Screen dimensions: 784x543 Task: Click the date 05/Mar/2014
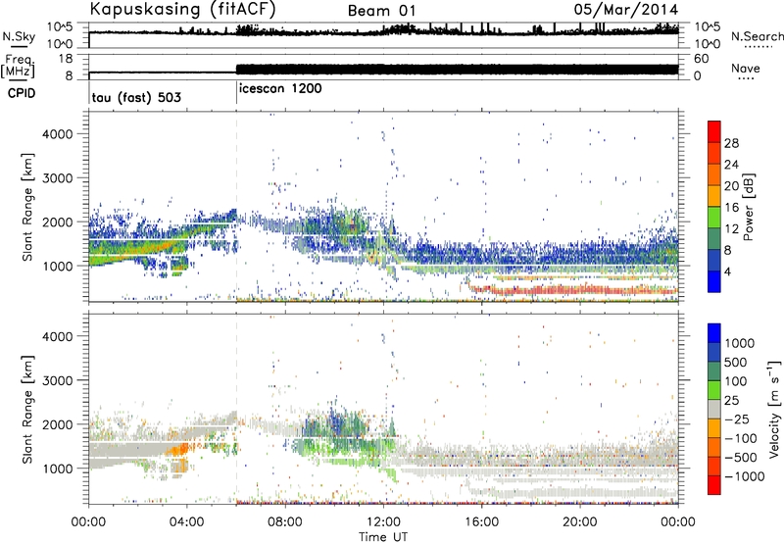click(626, 10)
